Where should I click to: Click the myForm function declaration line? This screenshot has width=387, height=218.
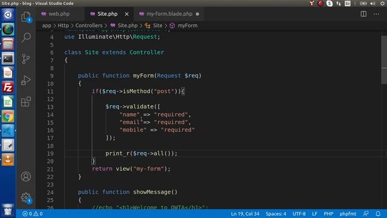tap(140, 76)
